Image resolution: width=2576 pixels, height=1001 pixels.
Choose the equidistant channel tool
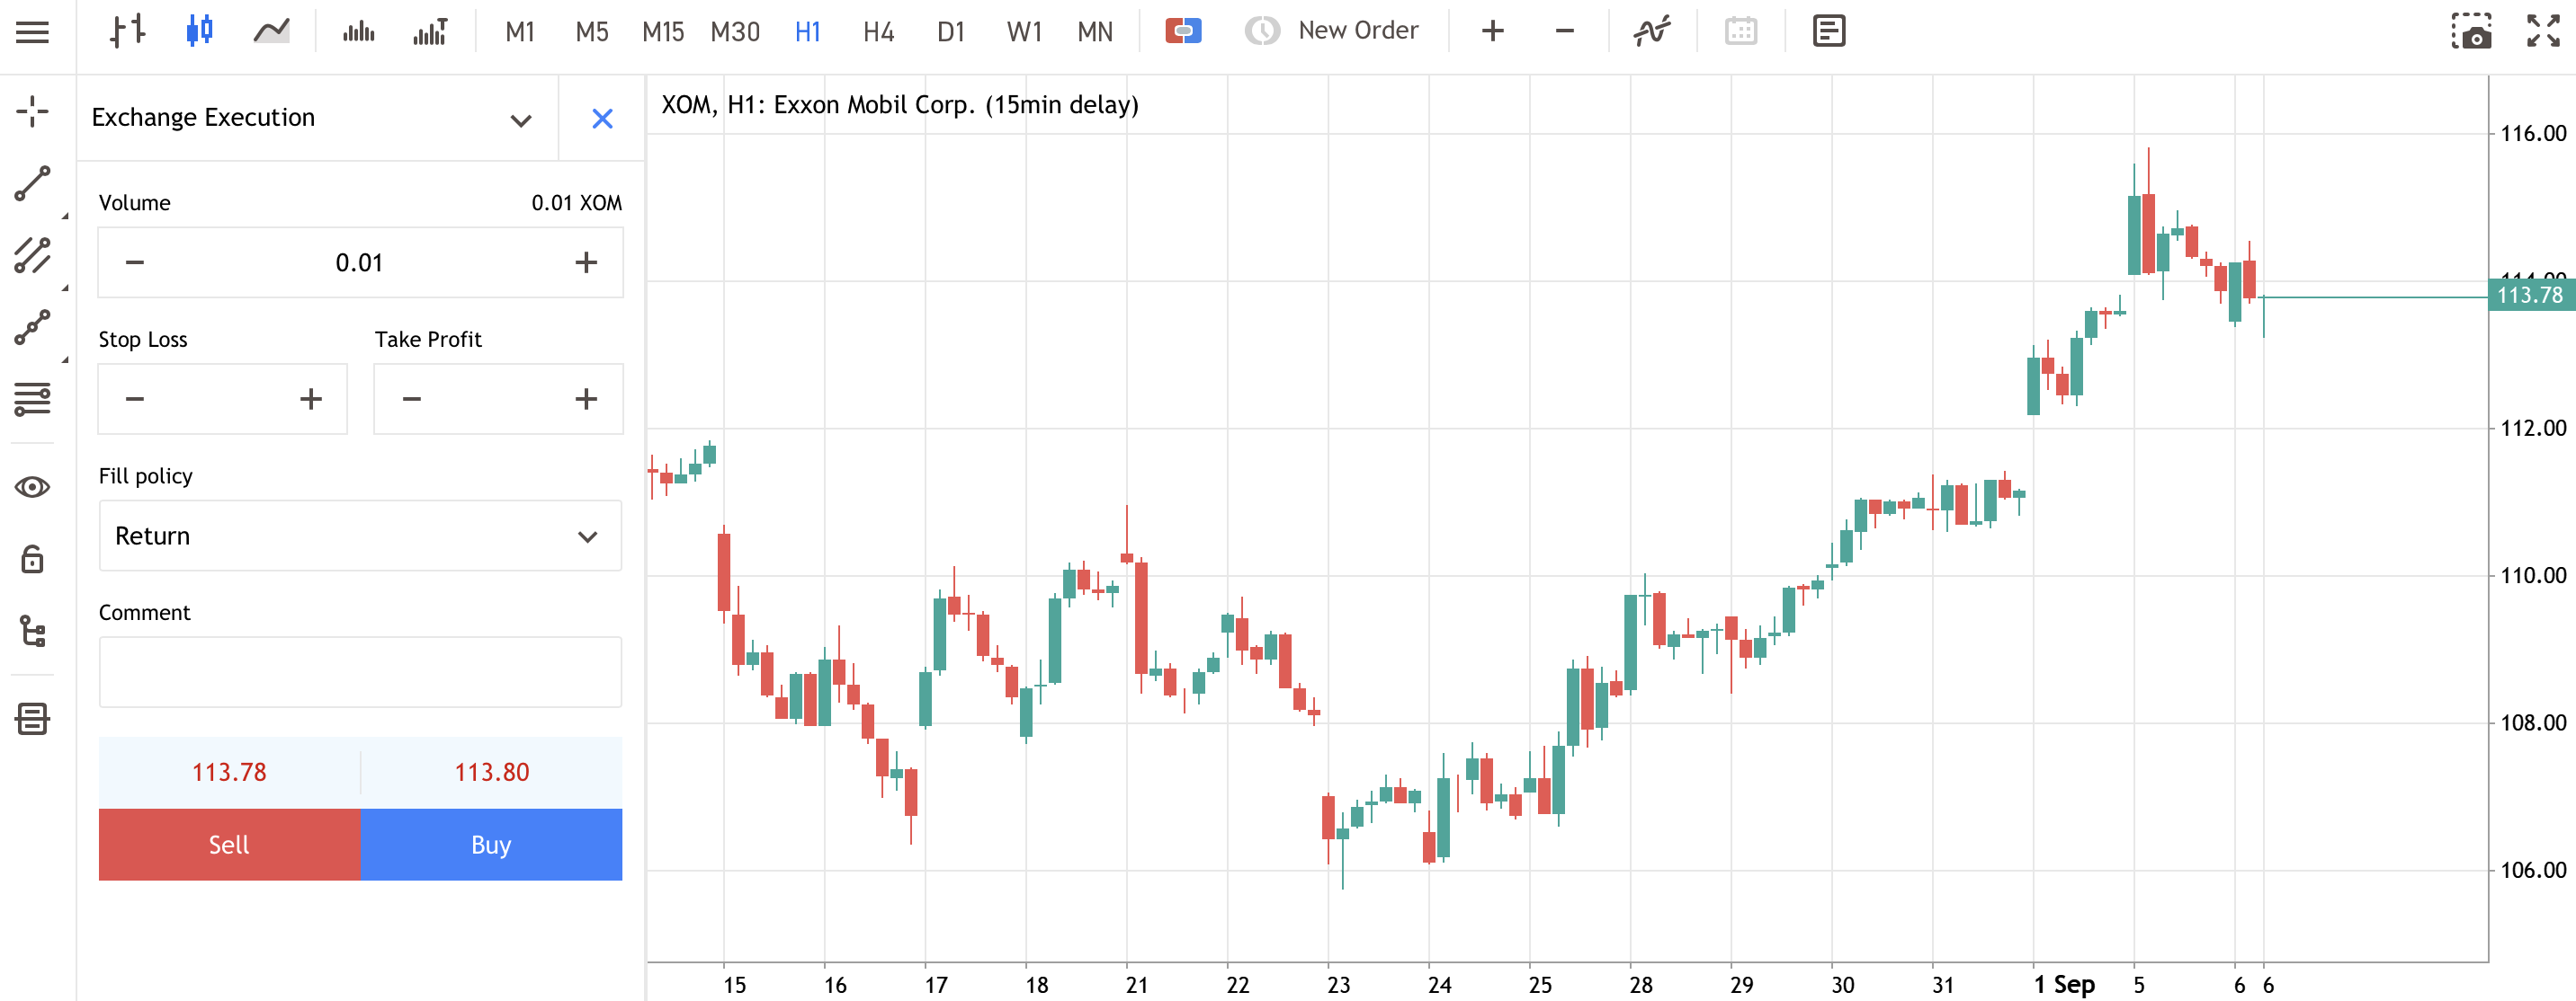[32, 256]
